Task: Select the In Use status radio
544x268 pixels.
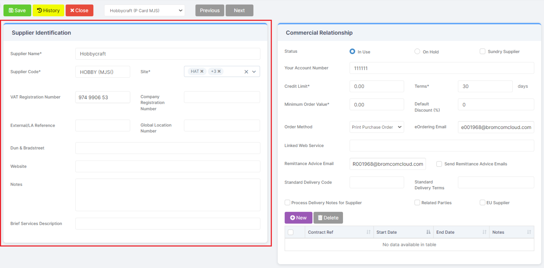Action: (x=352, y=51)
